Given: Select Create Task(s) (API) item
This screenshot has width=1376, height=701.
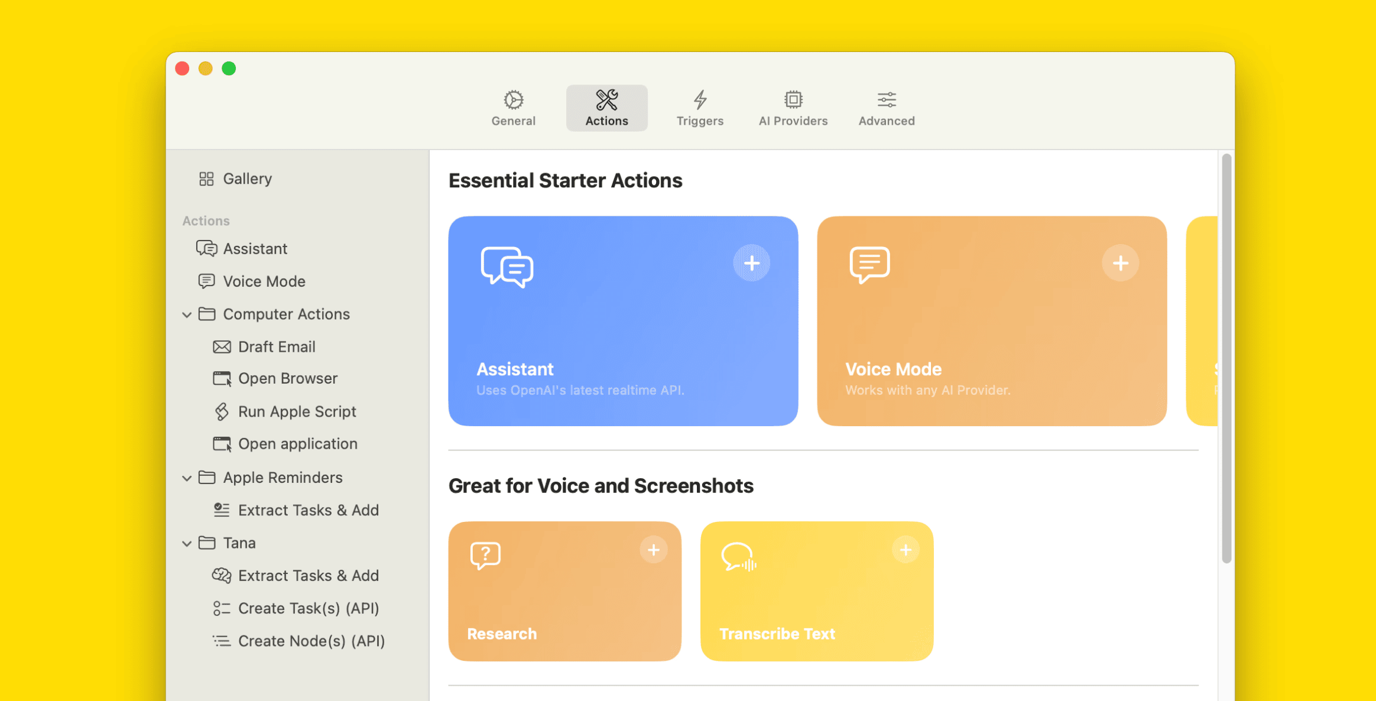Looking at the screenshot, I should tap(308, 608).
